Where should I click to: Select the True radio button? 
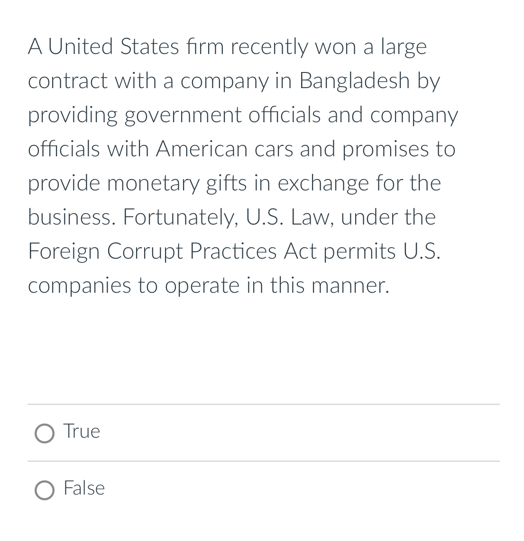click(x=45, y=433)
